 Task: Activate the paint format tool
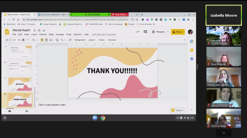(x=28, y=40)
